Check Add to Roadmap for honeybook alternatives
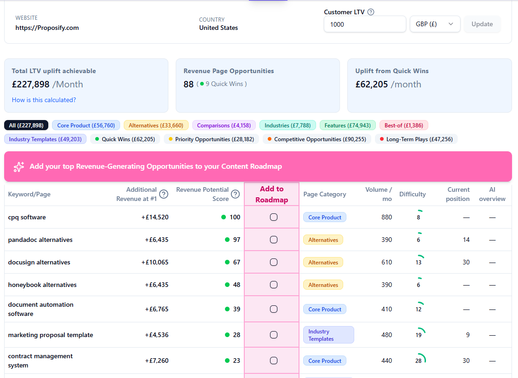 point(274,285)
